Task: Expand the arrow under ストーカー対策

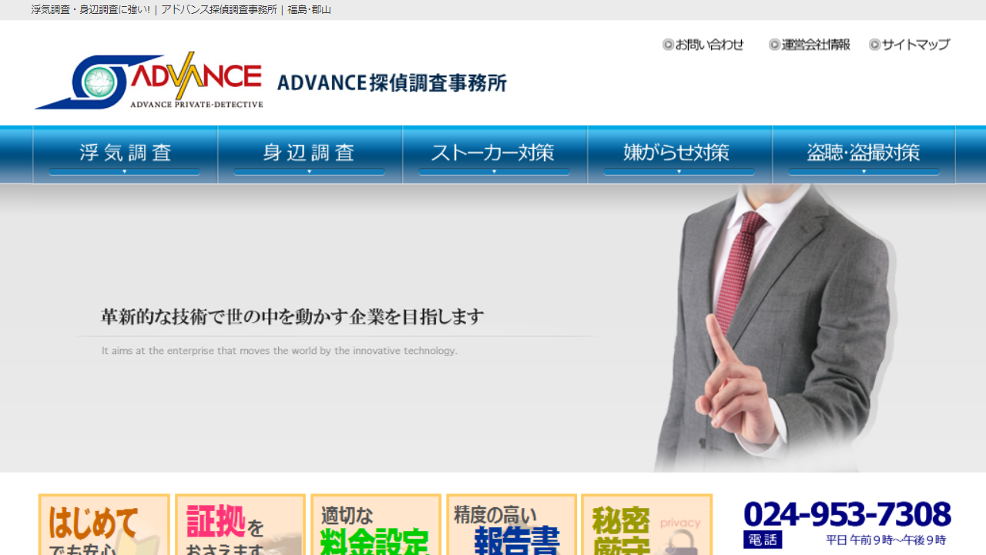Action: [x=495, y=172]
